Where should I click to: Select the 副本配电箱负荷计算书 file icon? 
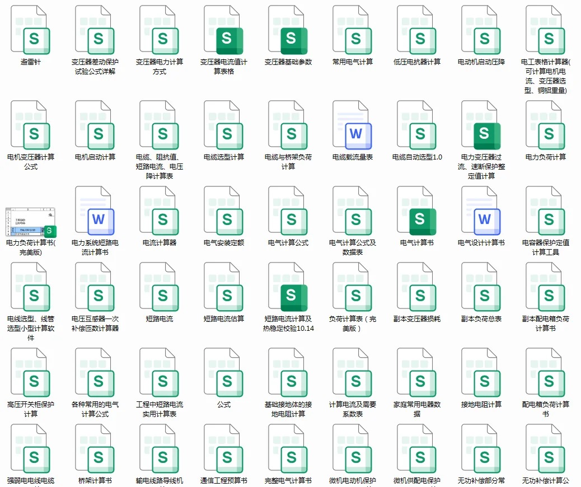click(546, 287)
